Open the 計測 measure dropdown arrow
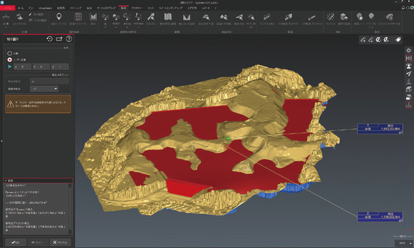Screen dimensions: 414x248 [6, 27]
